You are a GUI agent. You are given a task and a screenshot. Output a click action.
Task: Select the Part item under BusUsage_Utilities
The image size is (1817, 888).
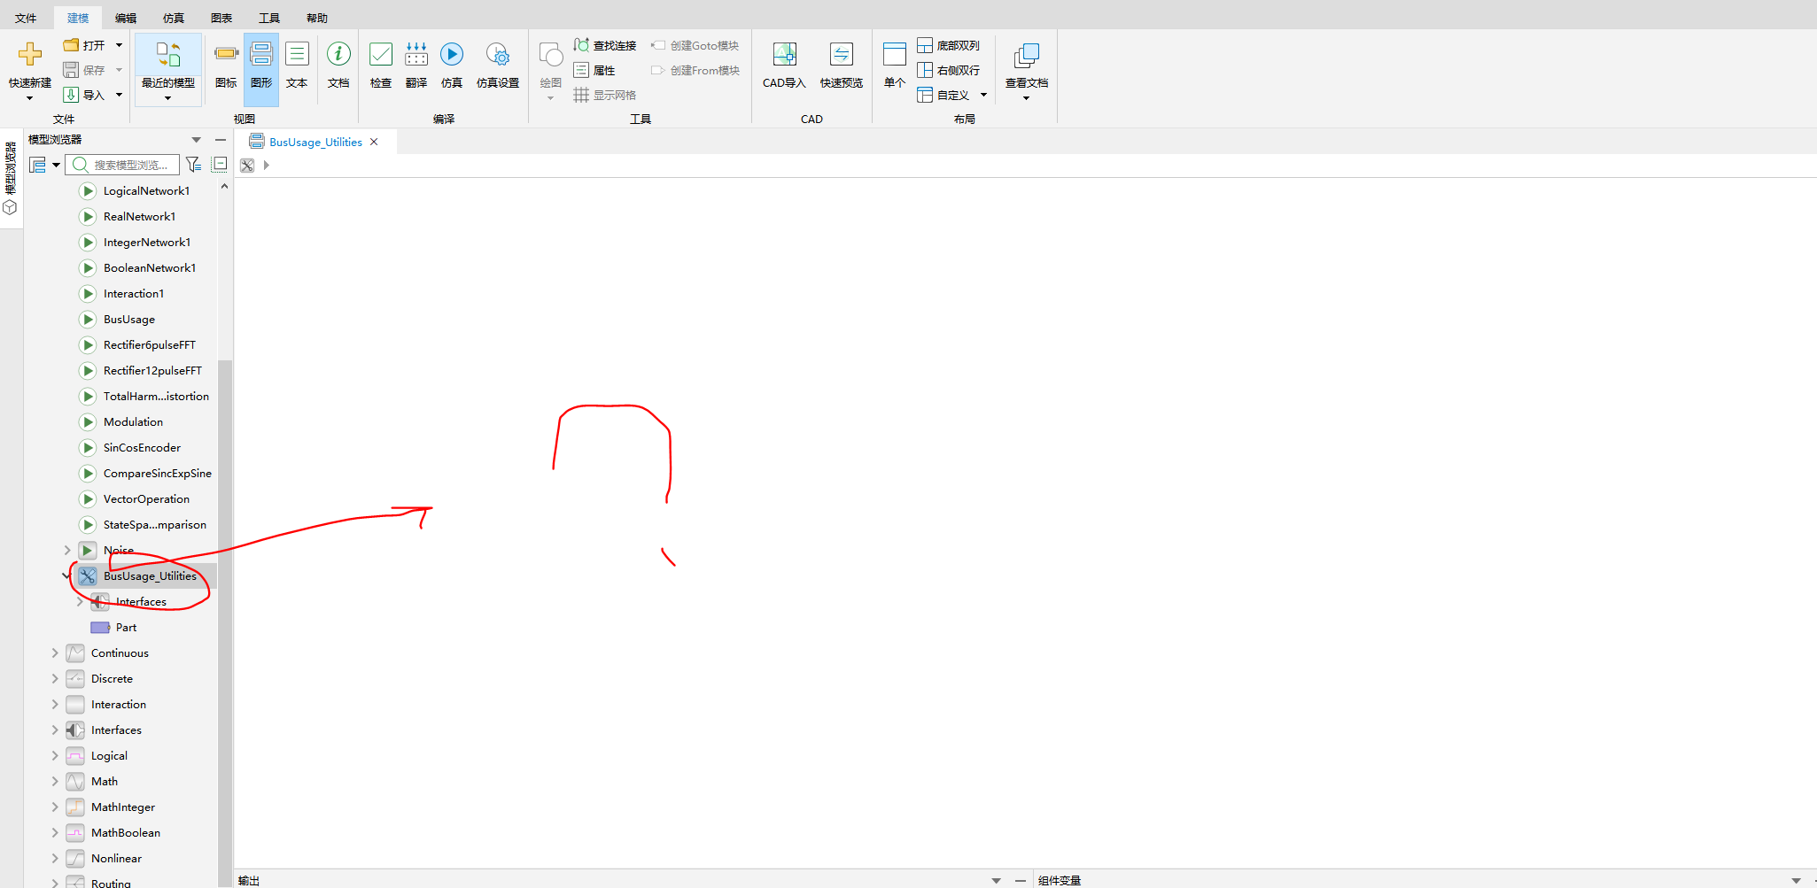[x=126, y=627]
